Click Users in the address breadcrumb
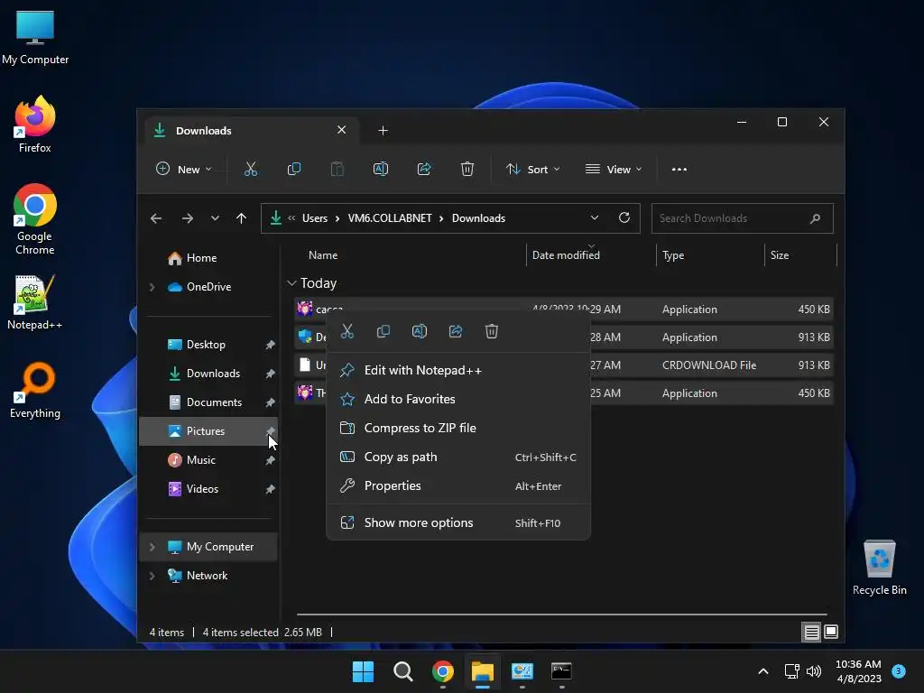This screenshot has width=924, height=693. [x=315, y=218]
